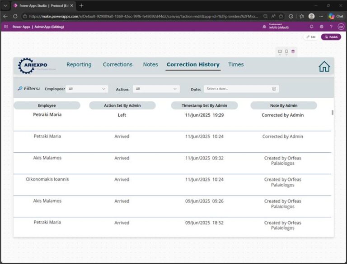
Task: Select the desktop preview device icon
Action: pos(280,52)
